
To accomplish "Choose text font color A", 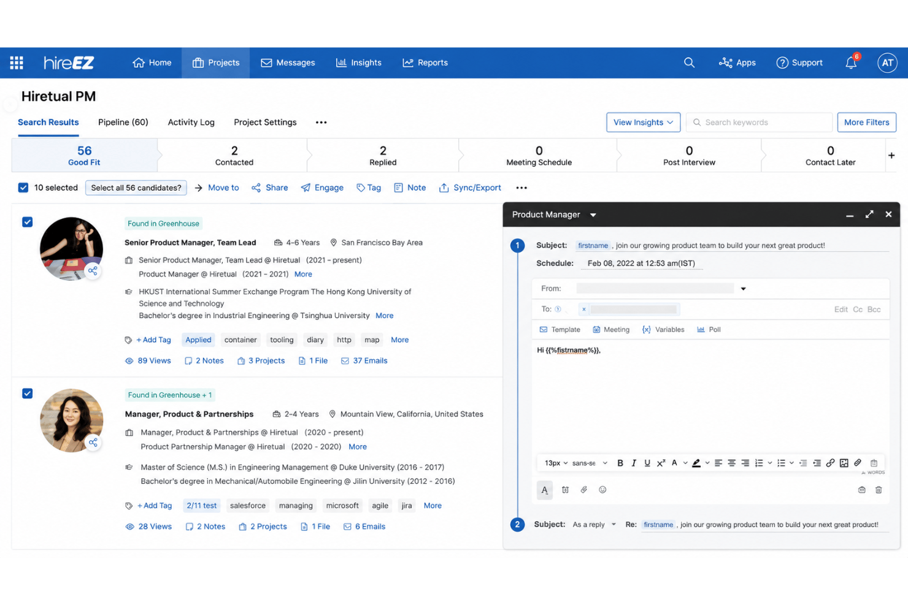I will 674,463.
